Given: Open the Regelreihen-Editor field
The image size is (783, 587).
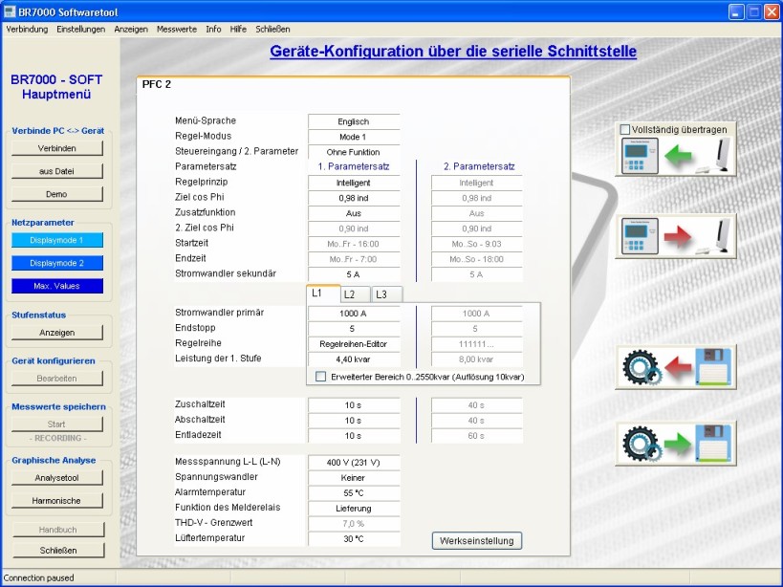Looking at the screenshot, I should (354, 344).
